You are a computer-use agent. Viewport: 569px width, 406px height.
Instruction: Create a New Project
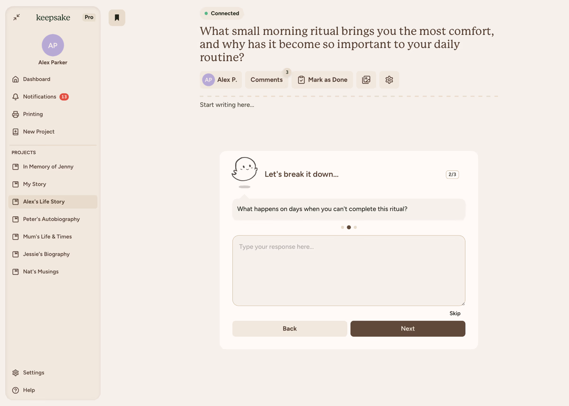[x=38, y=132]
